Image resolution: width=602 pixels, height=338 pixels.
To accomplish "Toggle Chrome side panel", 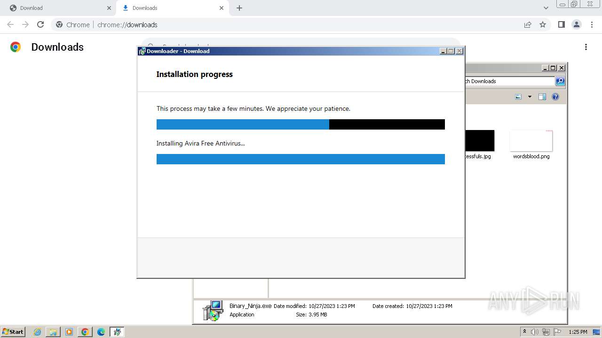I will [561, 24].
